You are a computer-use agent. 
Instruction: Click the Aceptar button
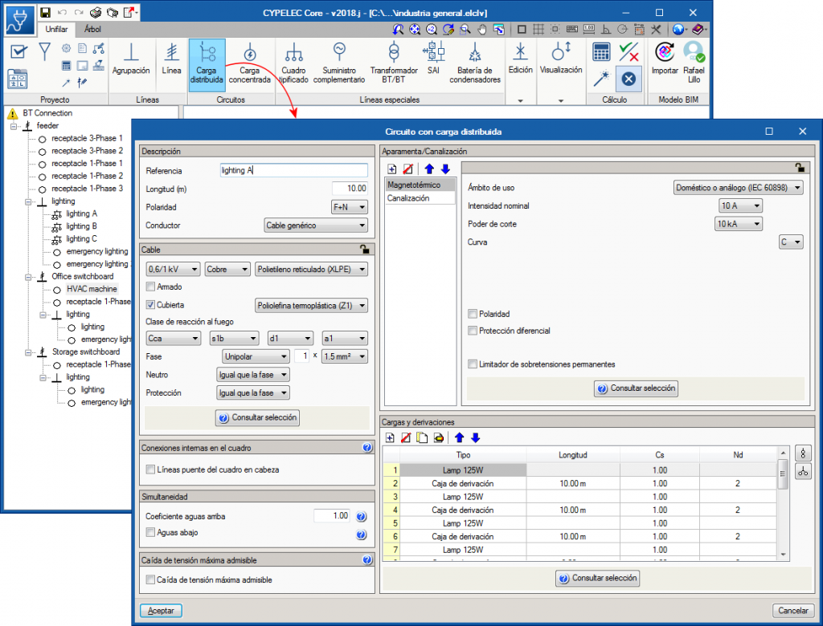coord(161,611)
